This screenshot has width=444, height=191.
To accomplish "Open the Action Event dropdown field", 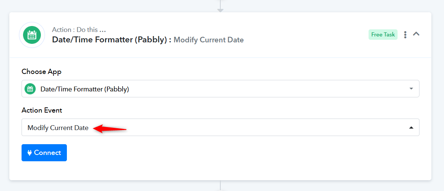I will 220,127.
